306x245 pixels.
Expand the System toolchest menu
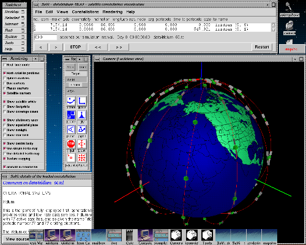point(15,37)
